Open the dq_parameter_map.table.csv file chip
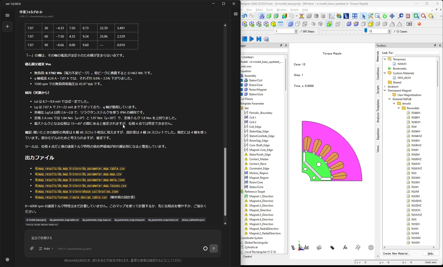This screenshot has height=267, width=443. click(x=64, y=220)
